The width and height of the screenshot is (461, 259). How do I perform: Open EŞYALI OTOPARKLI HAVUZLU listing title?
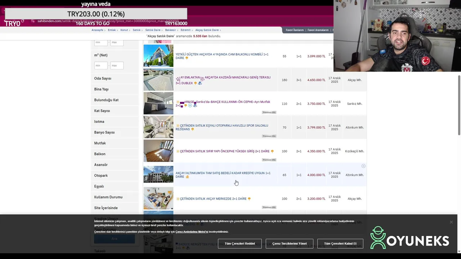(222, 127)
